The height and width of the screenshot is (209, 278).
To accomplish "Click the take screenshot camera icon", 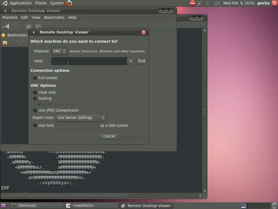I will [x=38, y=26].
